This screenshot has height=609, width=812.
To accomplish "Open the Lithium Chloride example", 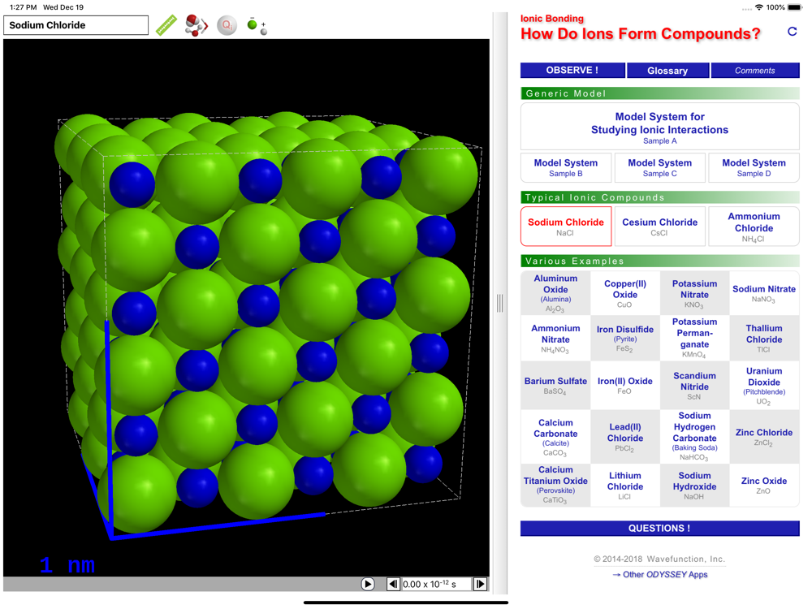I will 625,485.
